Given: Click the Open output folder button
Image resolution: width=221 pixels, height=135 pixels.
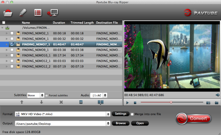Looking at the screenshot, I should coord(140,123).
